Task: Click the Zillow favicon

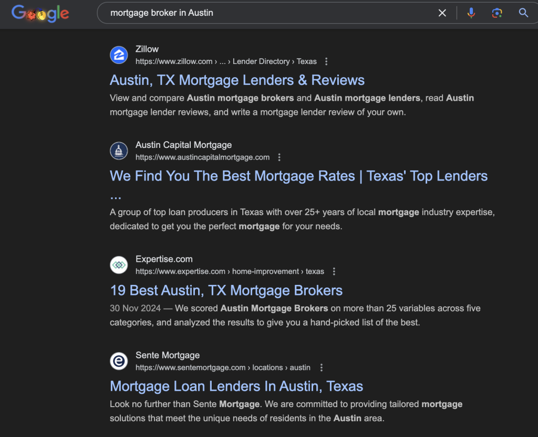Action: click(119, 55)
